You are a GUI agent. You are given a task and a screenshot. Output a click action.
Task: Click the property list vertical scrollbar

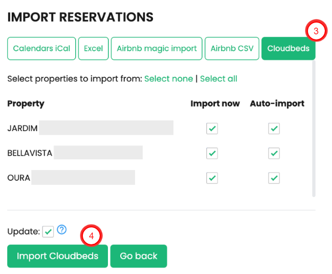314,128
